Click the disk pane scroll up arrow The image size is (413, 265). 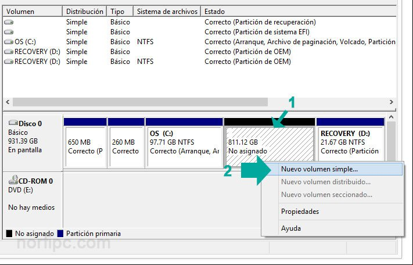391,117
